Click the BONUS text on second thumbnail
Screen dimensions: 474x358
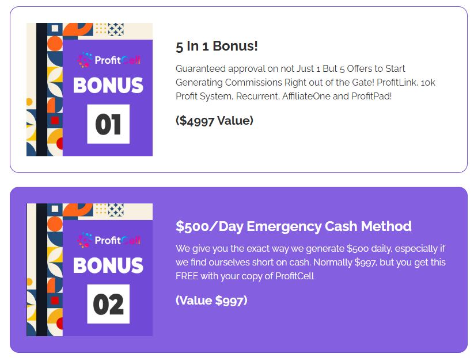pos(108,265)
